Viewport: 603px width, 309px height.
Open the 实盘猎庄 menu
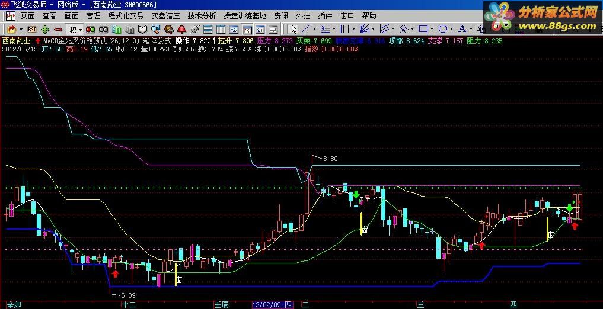[165, 16]
